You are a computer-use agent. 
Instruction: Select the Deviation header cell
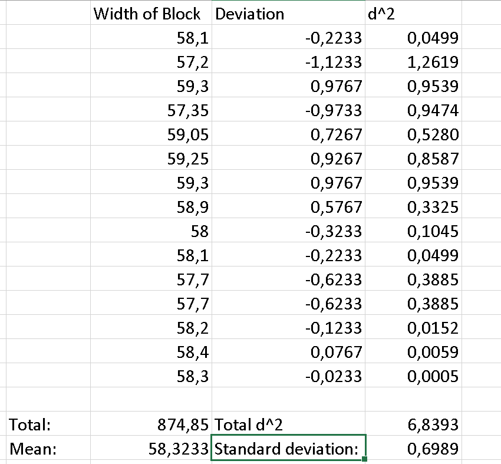tap(288, 13)
